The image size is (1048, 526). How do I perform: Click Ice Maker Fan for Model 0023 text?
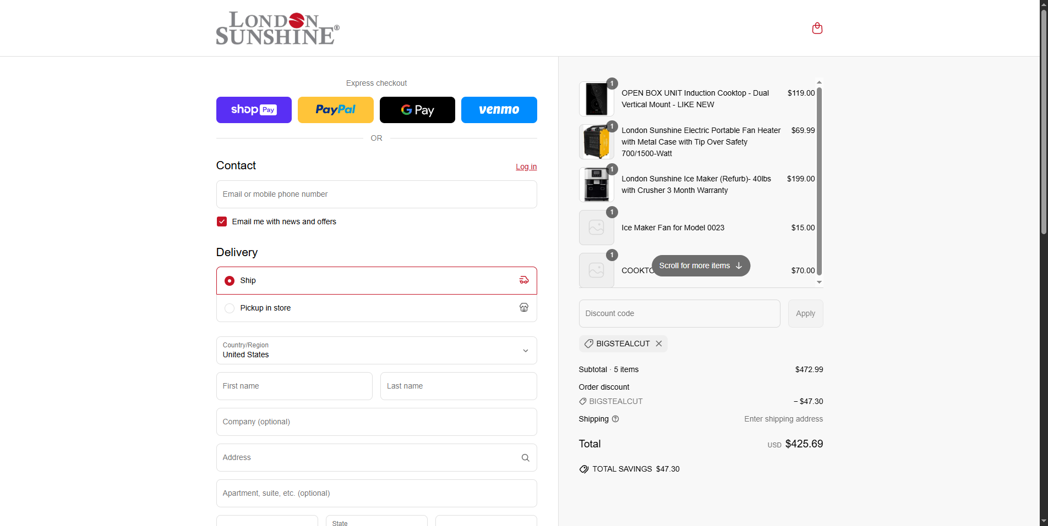(x=673, y=228)
